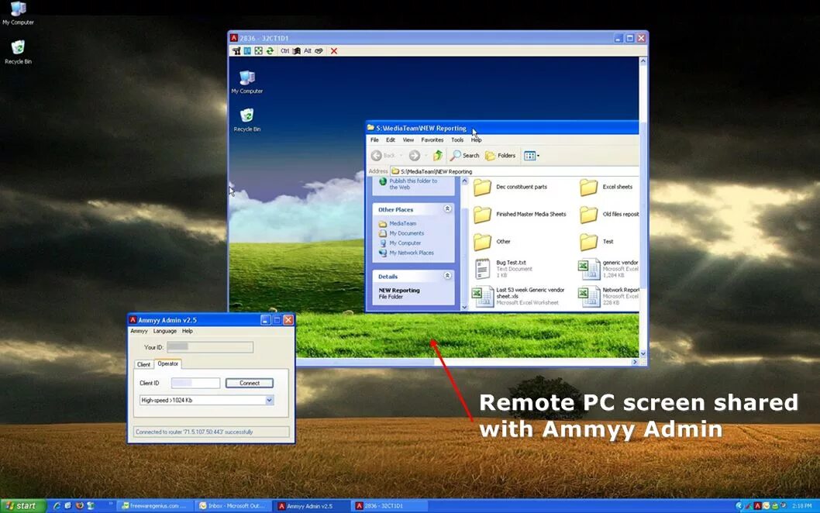
Task: Click the red X disconnect icon in remote toolbar
Action: tap(333, 50)
